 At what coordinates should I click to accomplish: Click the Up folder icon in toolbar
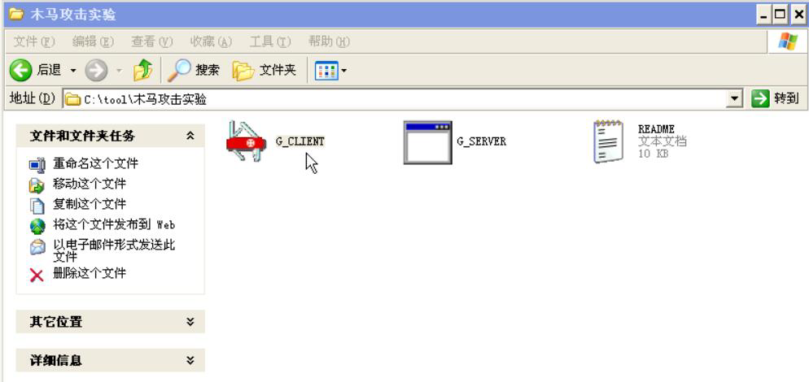click(143, 70)
